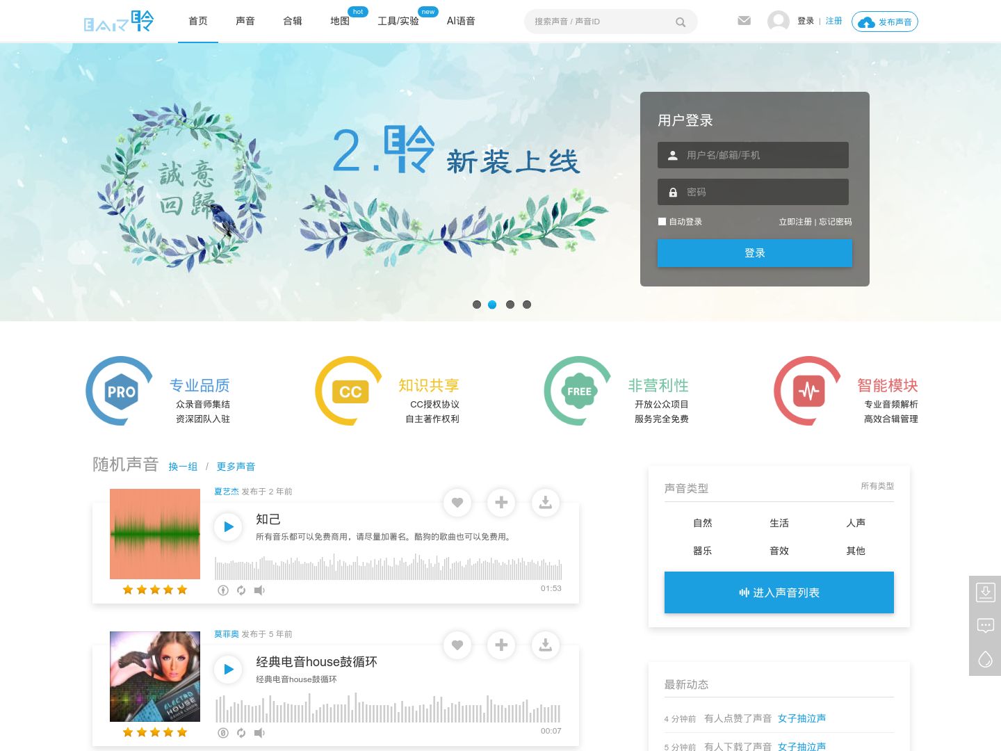The height and width of the screenshot is (751, 1001).
Task: Click the 立即注册 link
Action: [x=795, y=222]
